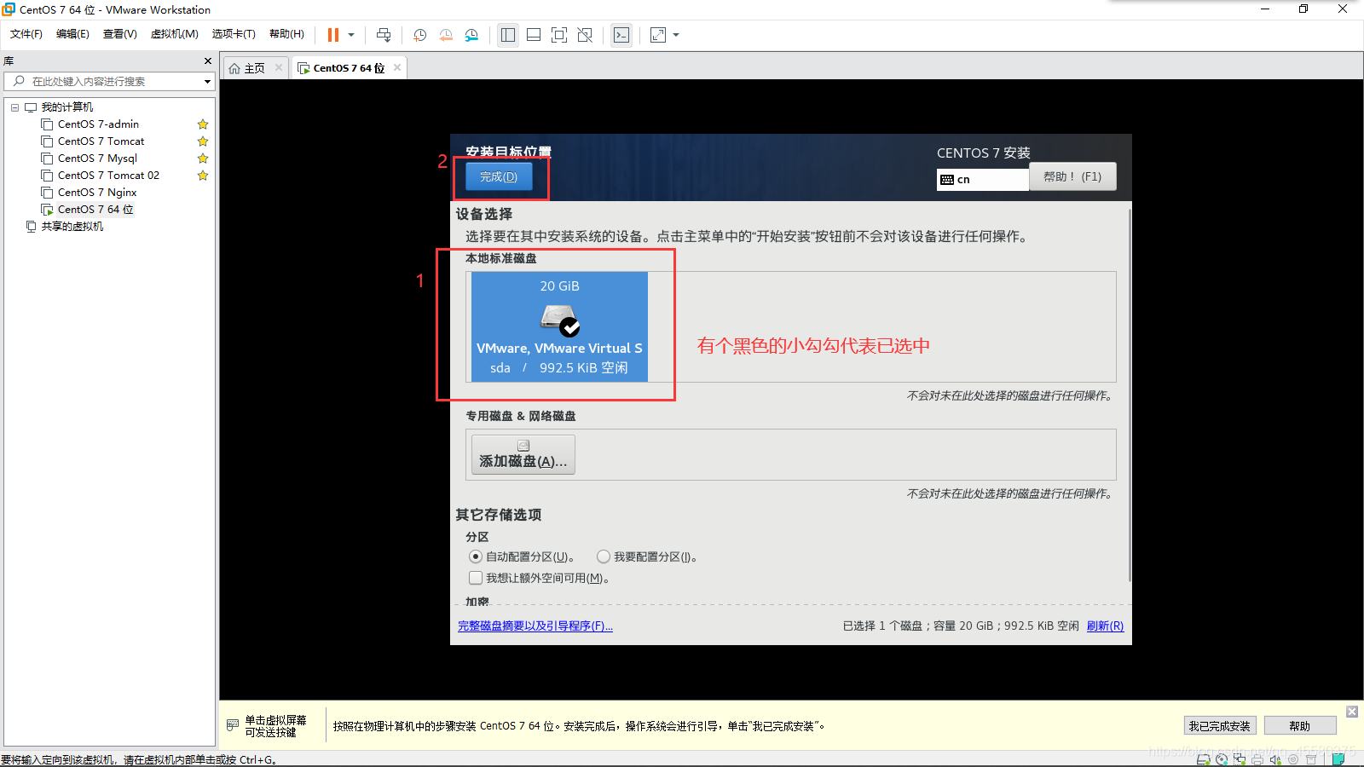Select CentOS 7 Tomcat 02 in the library
This screenshot has width=1364, height=767.
click(x=108, y=176)
